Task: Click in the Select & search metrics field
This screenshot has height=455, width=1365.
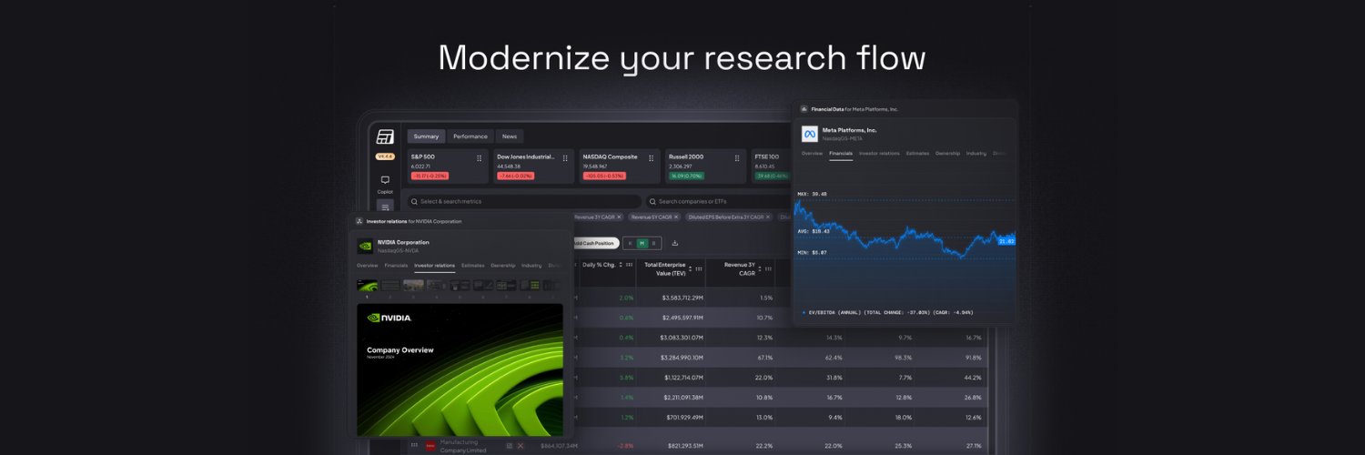Action: (523, 201)
